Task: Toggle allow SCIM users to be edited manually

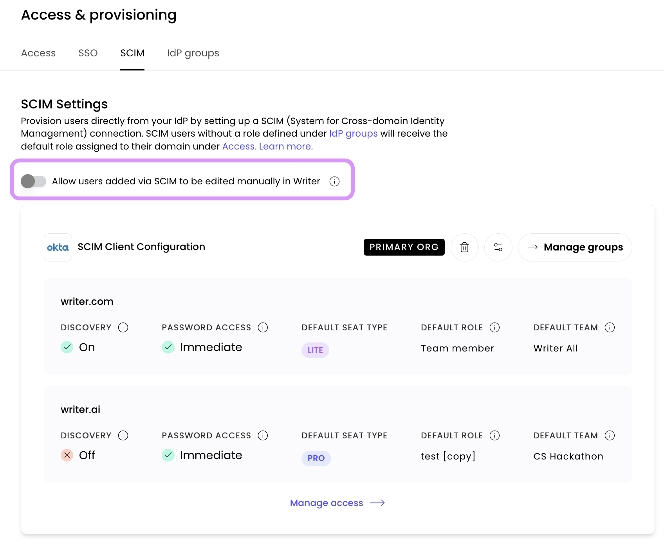Action: pos(33,181)
